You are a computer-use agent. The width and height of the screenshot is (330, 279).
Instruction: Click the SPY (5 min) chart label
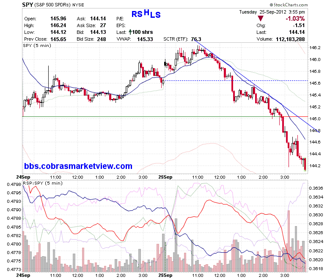37,45
